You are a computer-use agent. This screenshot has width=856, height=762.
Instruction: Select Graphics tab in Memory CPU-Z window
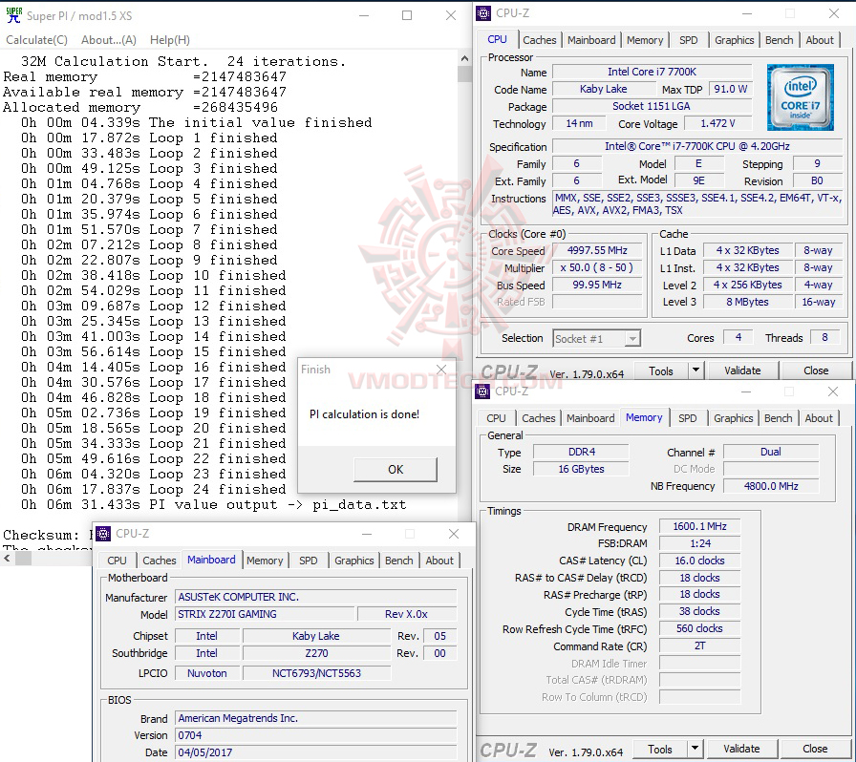point(733,418)
